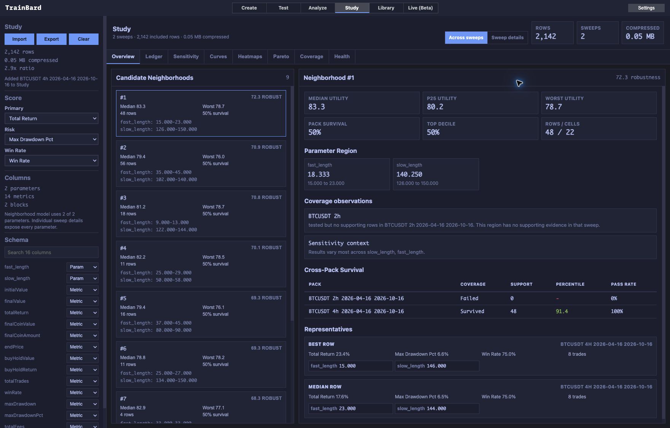Open maxDrawdownPct column type dropdown
The image size is (670, 428).
pos(83,415)
